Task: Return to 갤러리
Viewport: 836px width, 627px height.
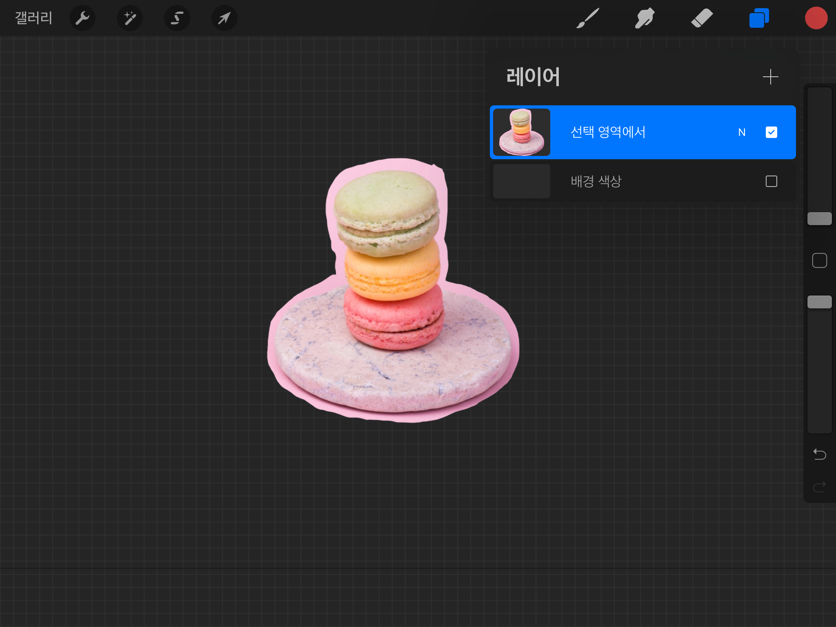Action: (x=33, y=18)
